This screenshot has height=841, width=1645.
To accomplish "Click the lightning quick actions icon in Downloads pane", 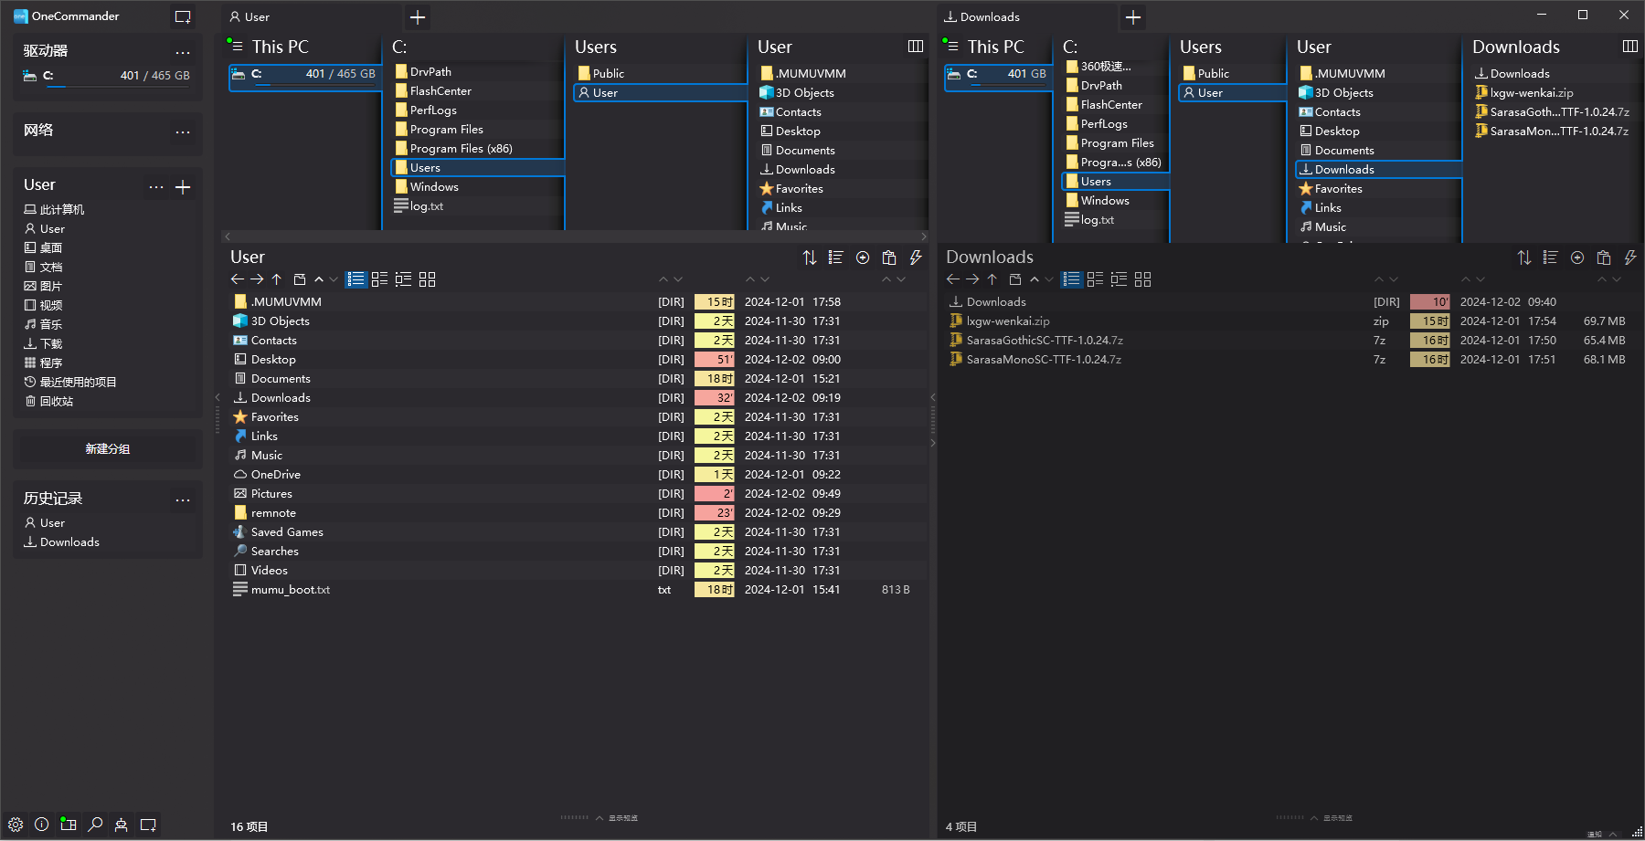I will click(1630, 258).
